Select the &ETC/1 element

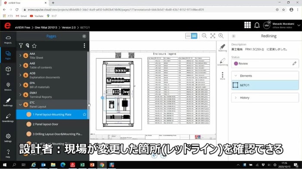point(265,85)
